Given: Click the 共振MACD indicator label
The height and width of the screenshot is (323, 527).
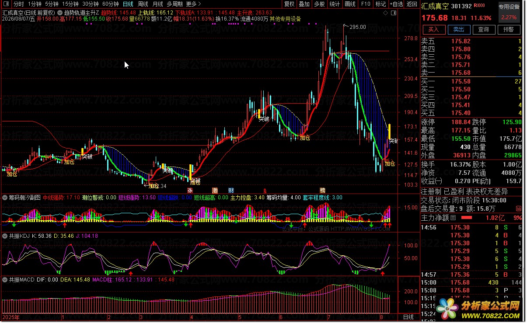Looking at the screenshot, I should pyautogui.click(x=21, y=280).
